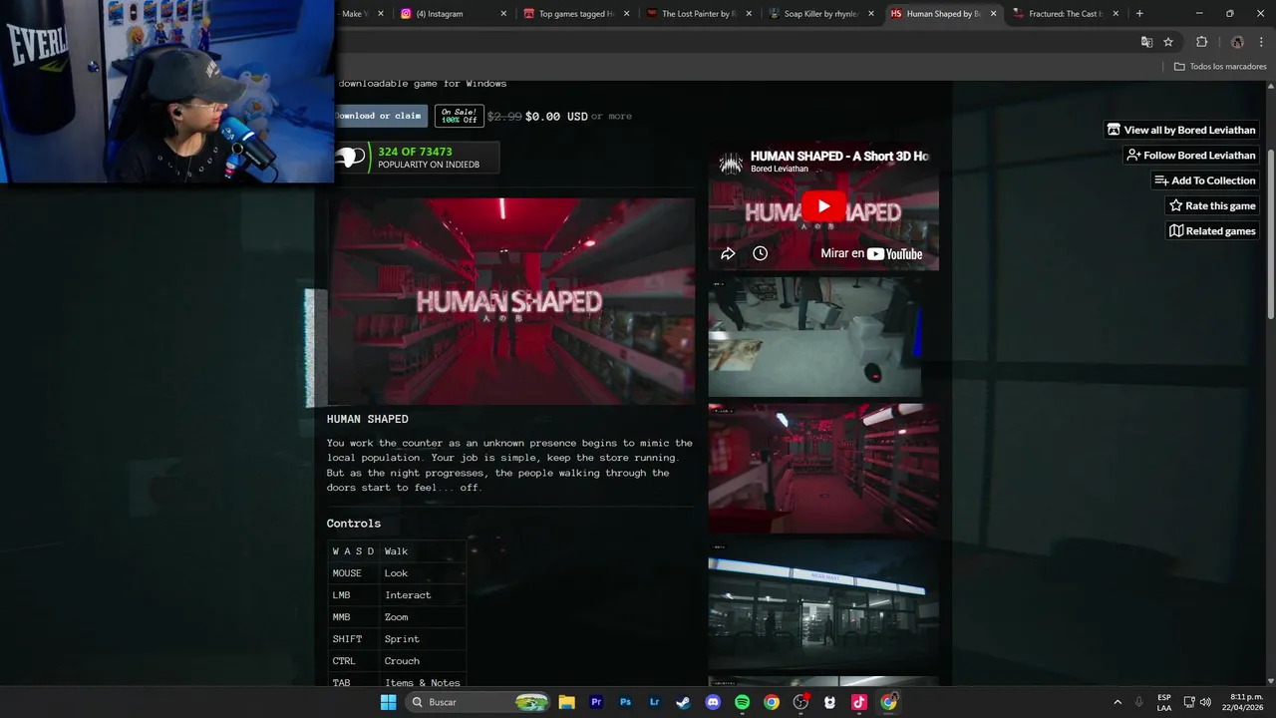This screenshot has height=718, width=1276.
Task: Click the microphone tray icon
Action: coord(1139,702)
